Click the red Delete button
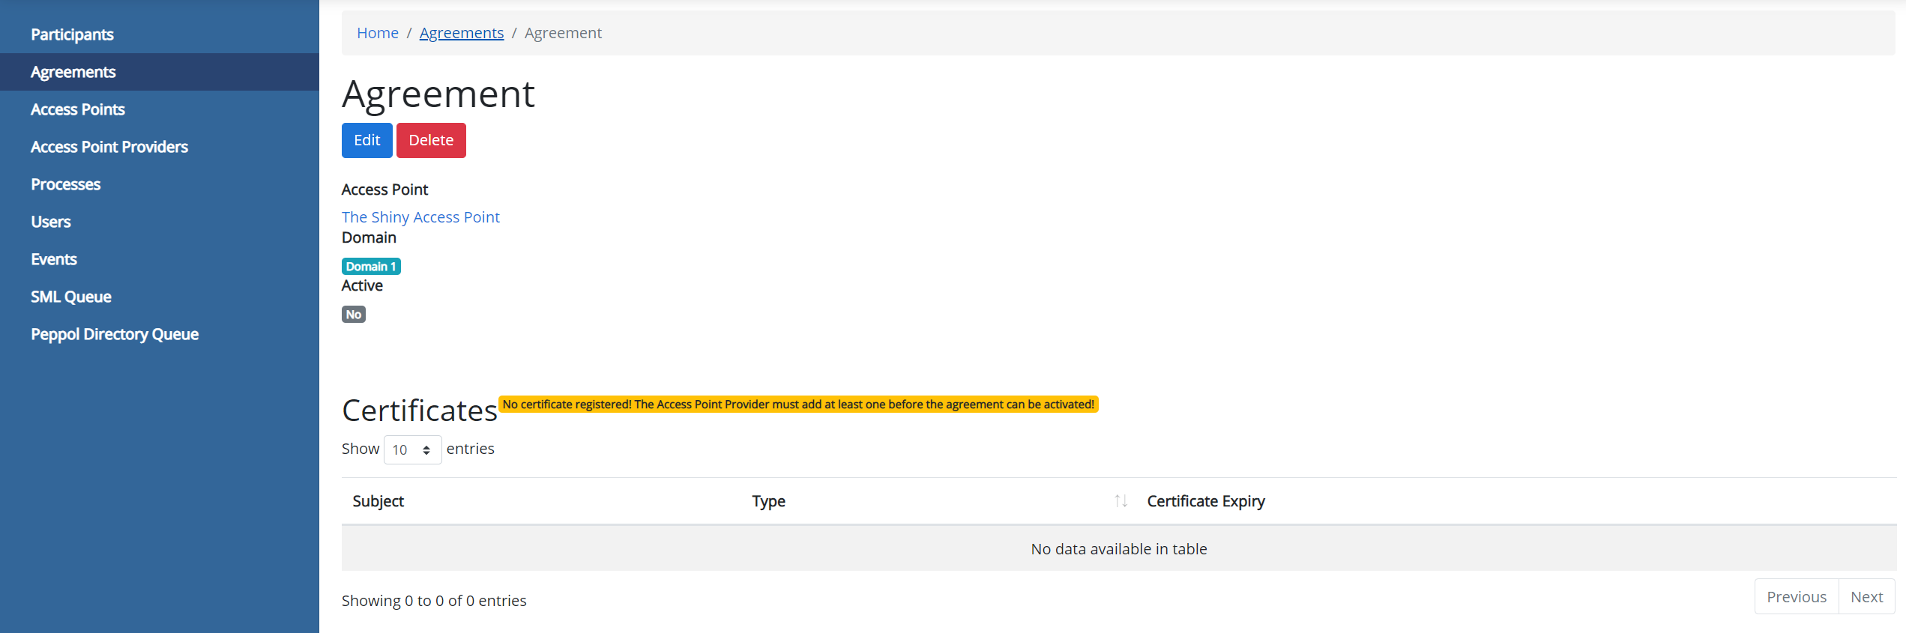1906x633 pixels. (431, 141)
